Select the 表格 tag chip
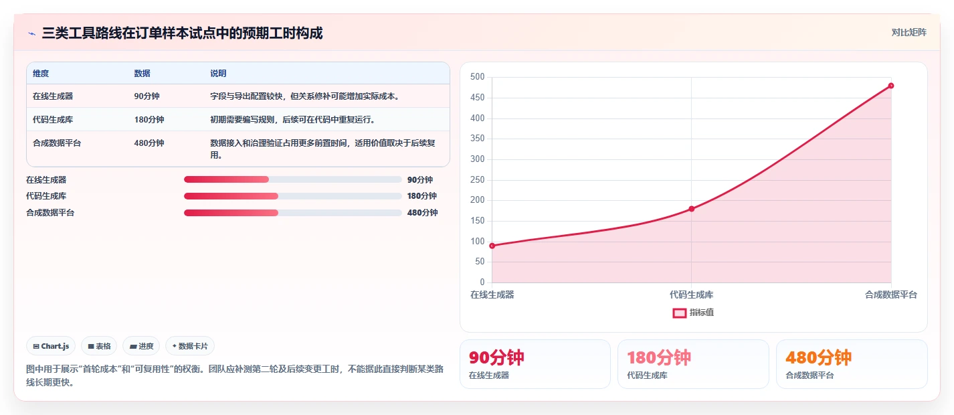Image resolution: width=954 pixels, height=415 pixels. pos(99,346)
